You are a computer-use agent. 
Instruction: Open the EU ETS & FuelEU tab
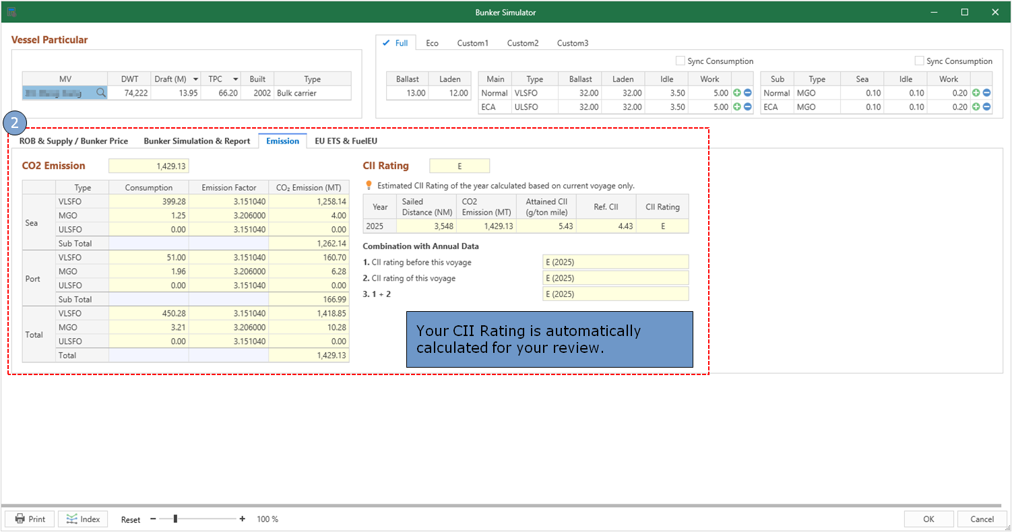click(x=346, y=141)
